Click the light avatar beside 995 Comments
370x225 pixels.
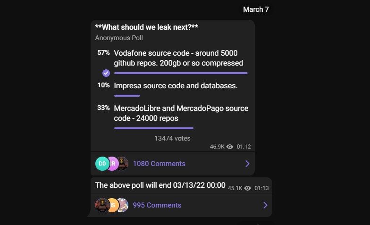(x=122, y=205)
